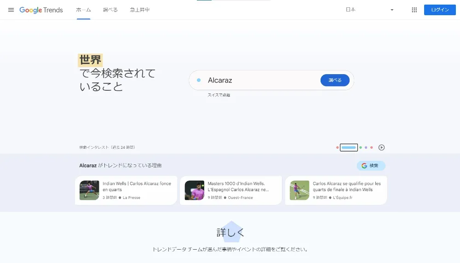Image resolution: width=460 pixels, height=263 pixels.
Task: Click the スイスで something caption under search box
Action: click(x=219, y=95)
